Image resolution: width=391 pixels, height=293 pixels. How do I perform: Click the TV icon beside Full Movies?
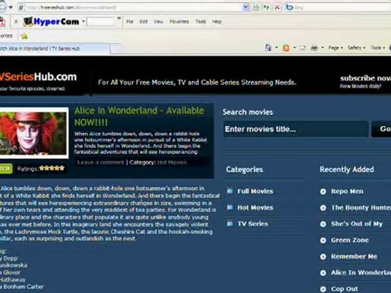[x=230, y=191]
